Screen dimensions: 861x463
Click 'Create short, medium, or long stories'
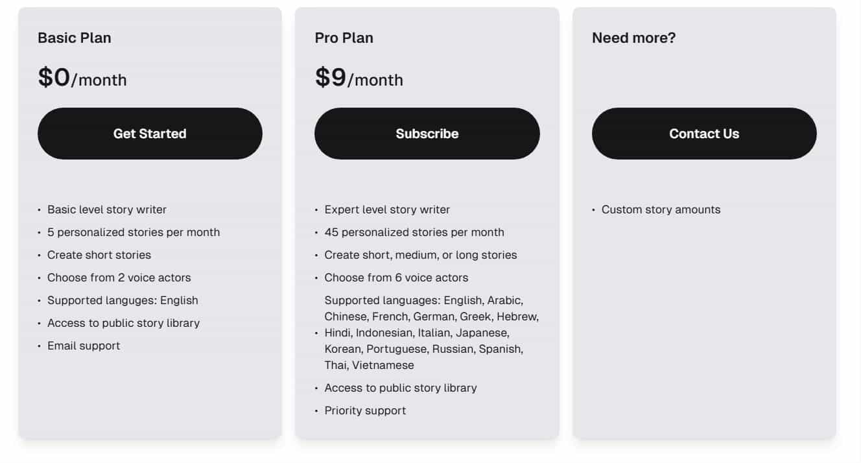[421, 255]
